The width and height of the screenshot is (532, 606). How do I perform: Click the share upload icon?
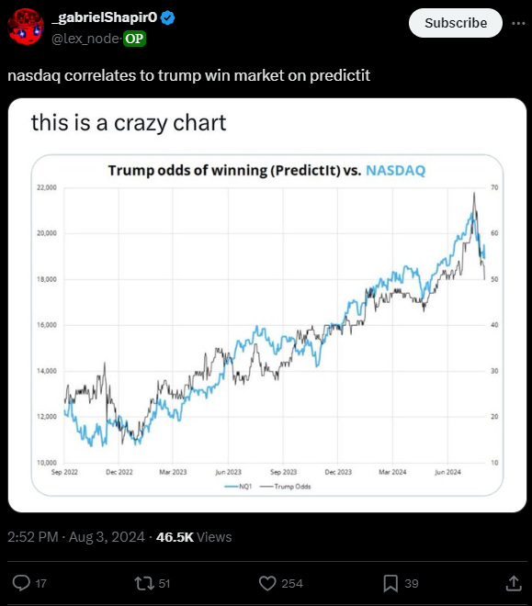tap(514, 583)
